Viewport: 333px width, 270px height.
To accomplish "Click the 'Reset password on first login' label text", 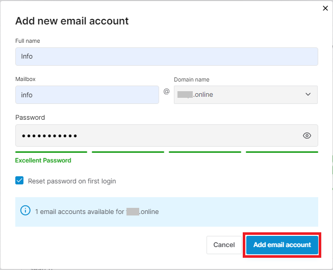I will click(x=72, y=181).
